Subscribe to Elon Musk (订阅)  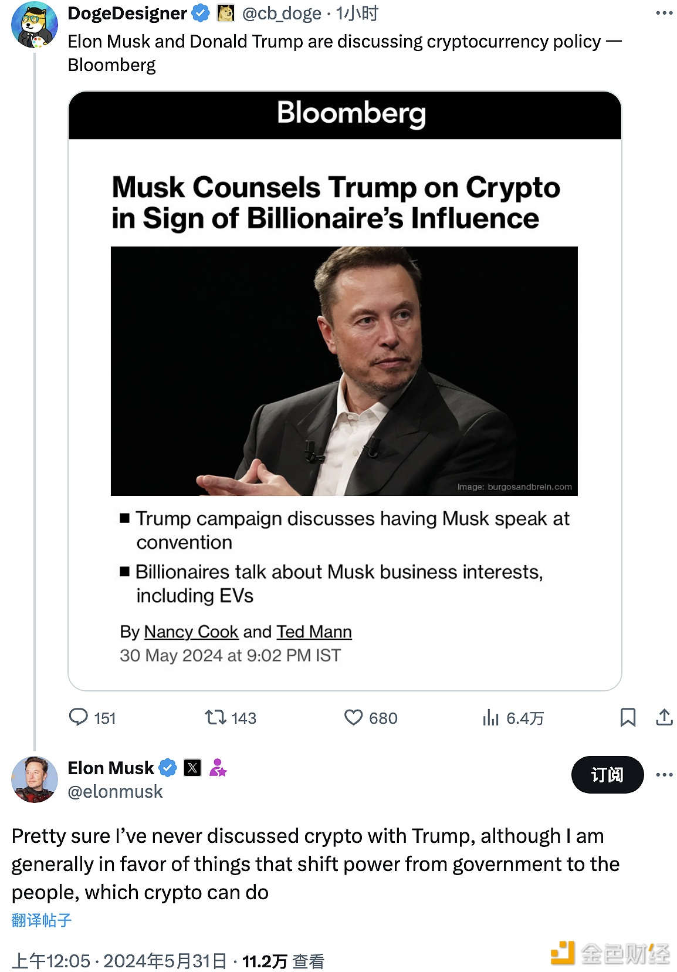[x=607, y=775]
